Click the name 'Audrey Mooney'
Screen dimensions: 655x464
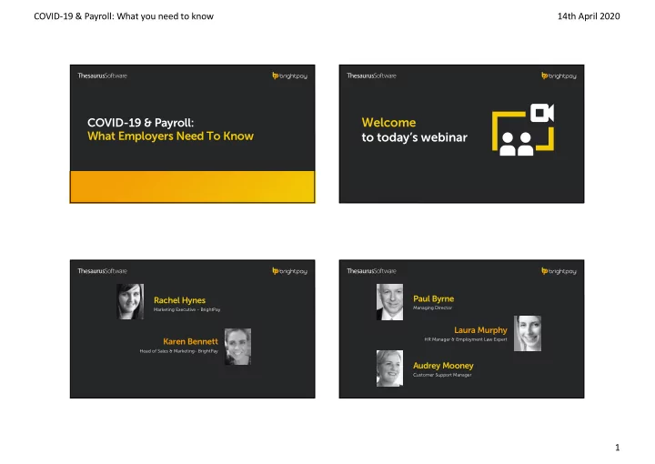point(443,366)
